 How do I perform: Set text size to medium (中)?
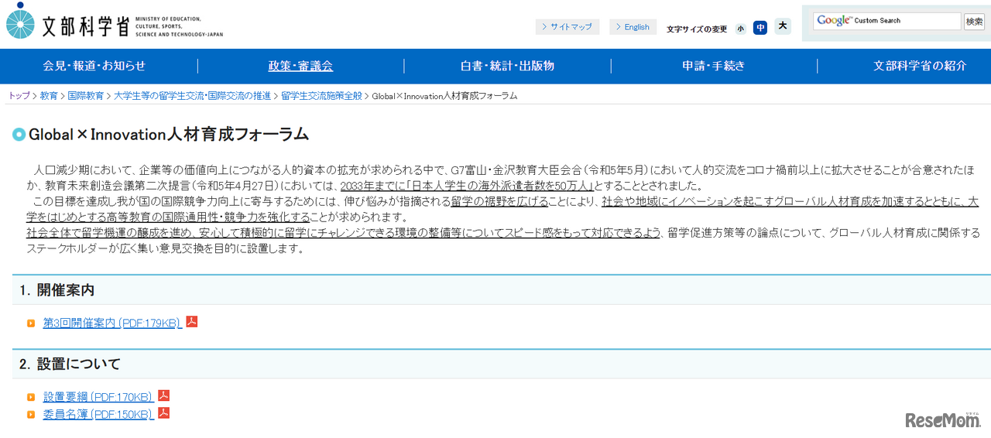coord(760,28)
